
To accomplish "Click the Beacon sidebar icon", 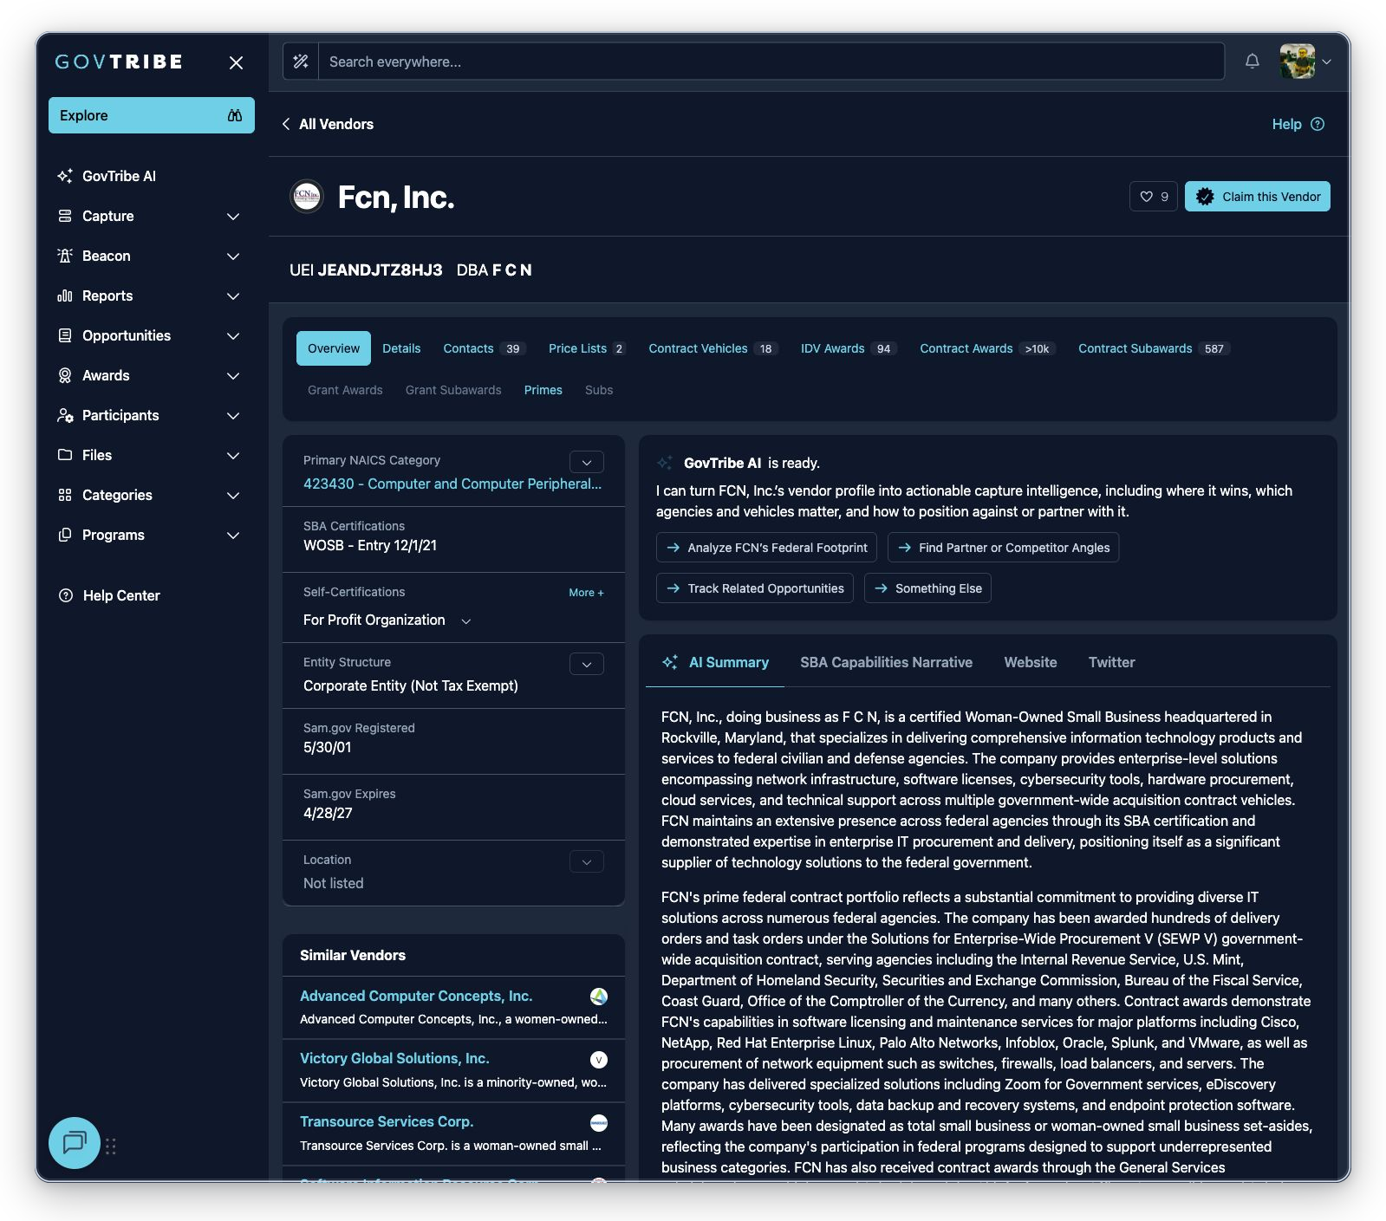I will coord(65,256).
